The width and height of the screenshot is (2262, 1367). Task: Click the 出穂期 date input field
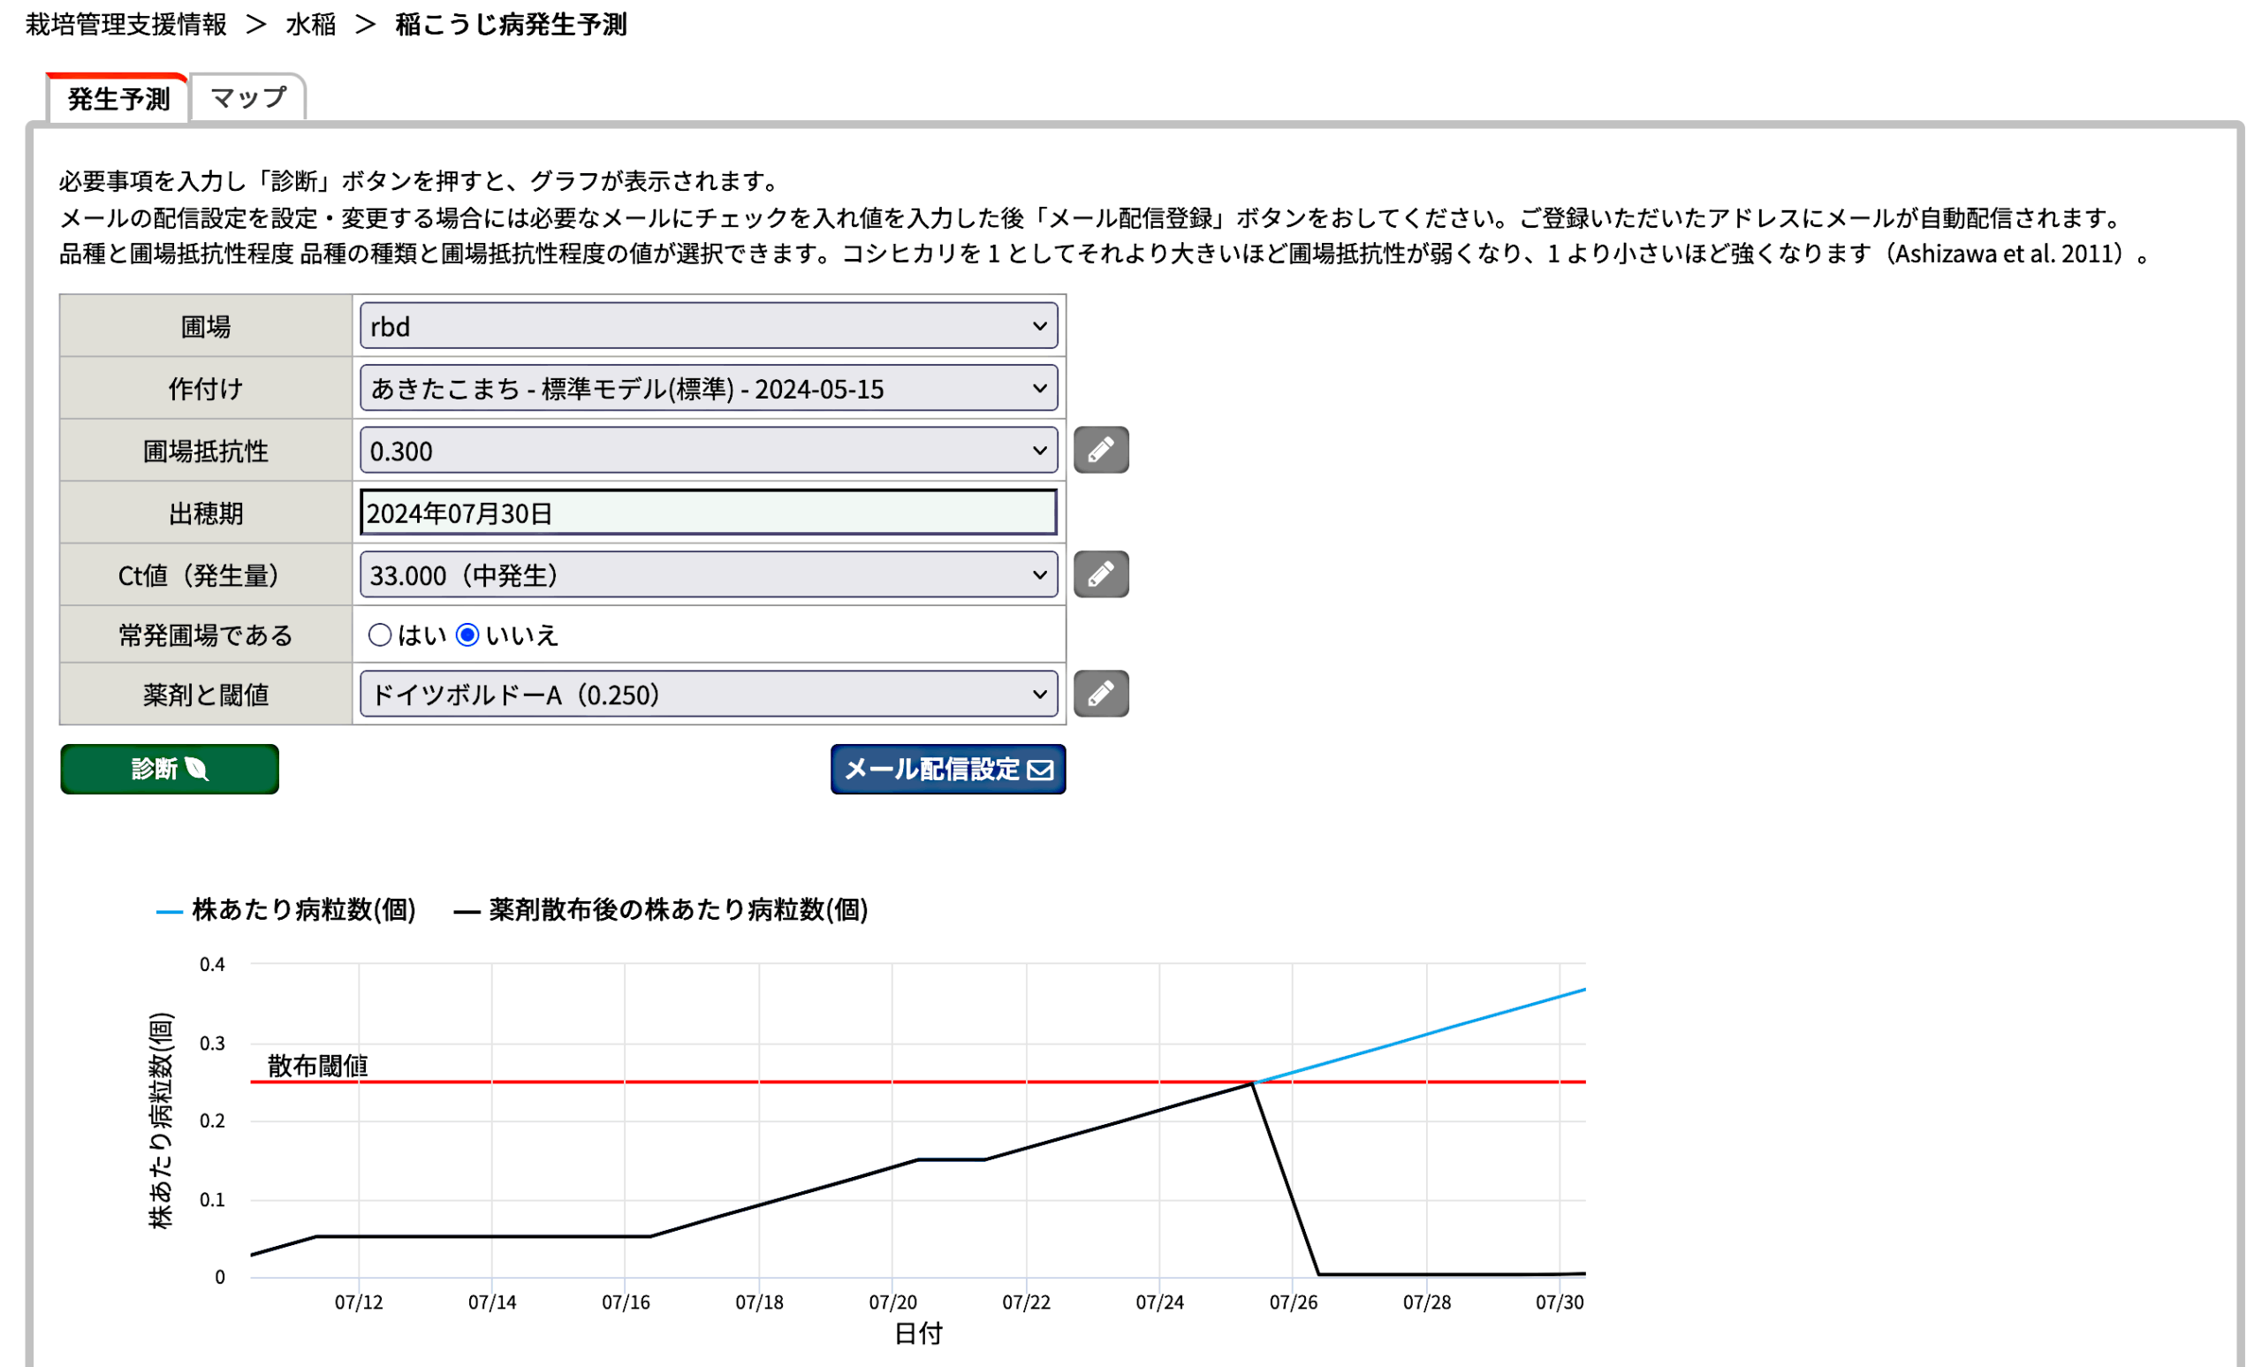coord(708,513)
